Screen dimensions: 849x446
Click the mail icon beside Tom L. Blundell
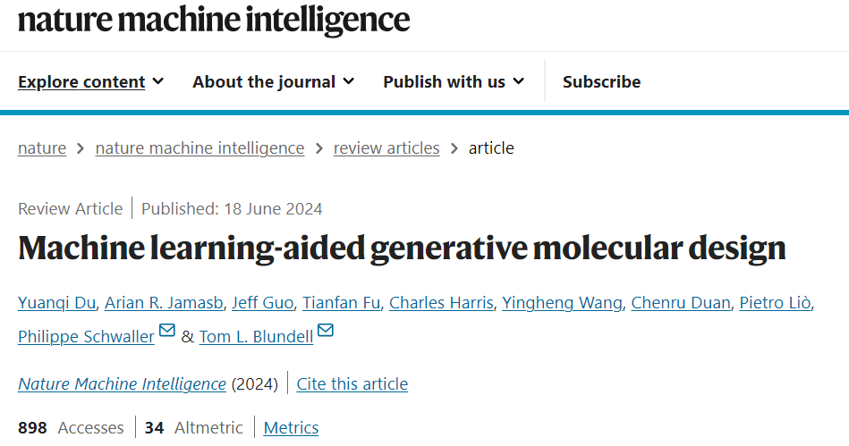coord(326,332)
